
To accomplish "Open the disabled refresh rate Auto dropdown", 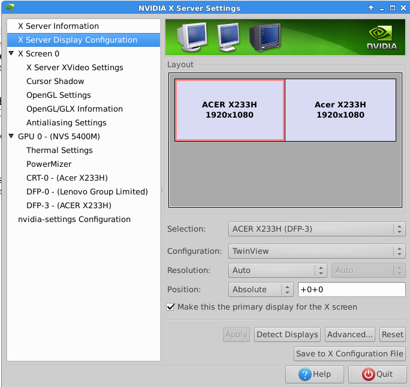I will pyautogui.click(x=369, y=270).
